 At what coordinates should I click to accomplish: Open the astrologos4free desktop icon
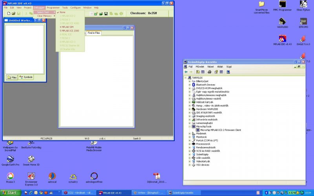click(x=94, y=178)
